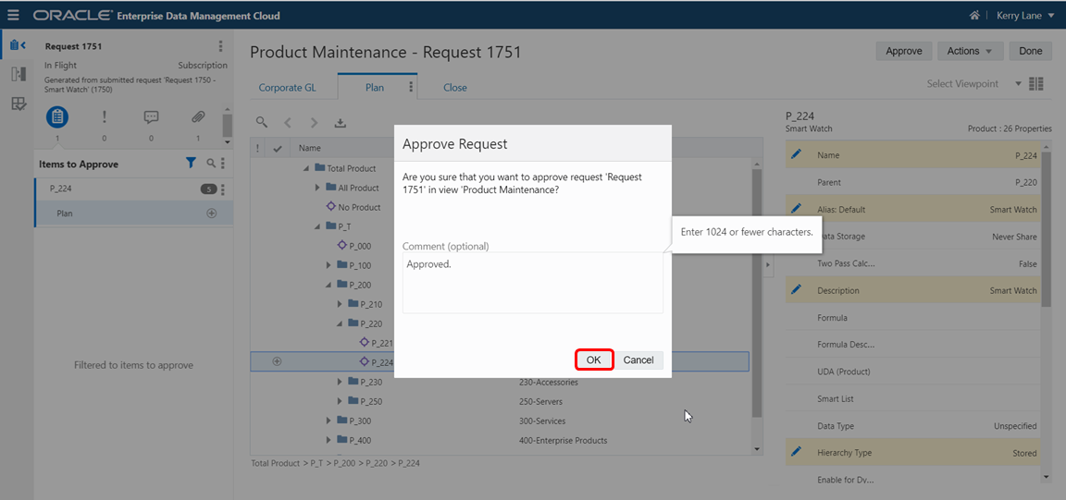Cancel the Approve Request dialog
The image size is (1066, 500).
(x=638, y=360)
